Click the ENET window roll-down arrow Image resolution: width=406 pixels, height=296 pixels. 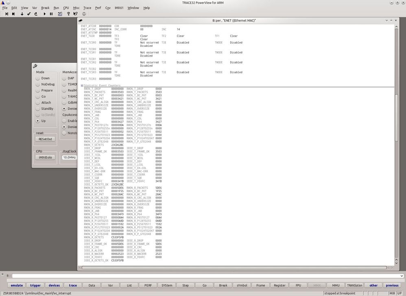(386, 20)
